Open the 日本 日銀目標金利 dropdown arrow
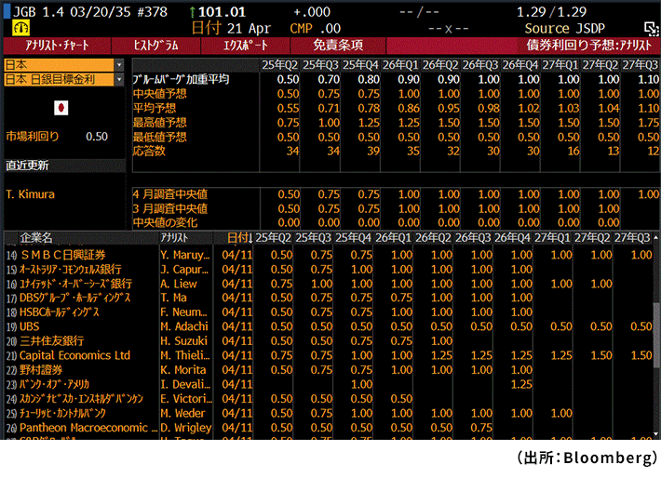 (119, 80)
